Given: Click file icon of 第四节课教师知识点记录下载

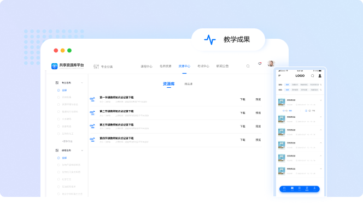Looking at the screenshot, I should pyautogui.click(x=92, y=140).
